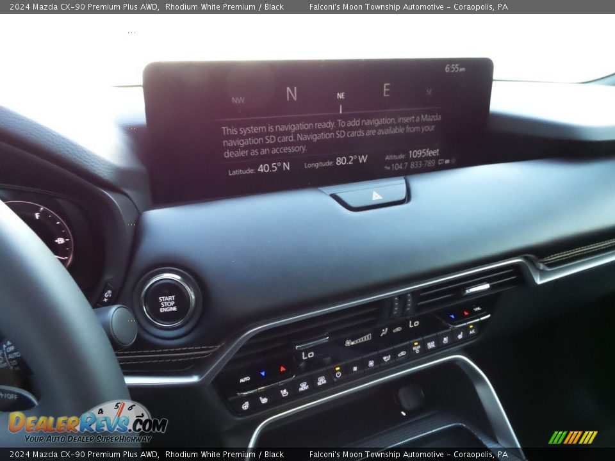Turn on REAR window defroster
Viewport: 615px width, 461px height.
[x=322, y=381]
